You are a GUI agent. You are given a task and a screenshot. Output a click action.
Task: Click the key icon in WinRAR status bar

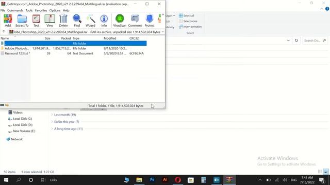click(x=7, y=105)
